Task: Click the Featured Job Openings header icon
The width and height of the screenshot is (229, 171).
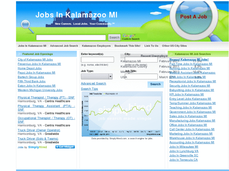Action: point(20,54)
